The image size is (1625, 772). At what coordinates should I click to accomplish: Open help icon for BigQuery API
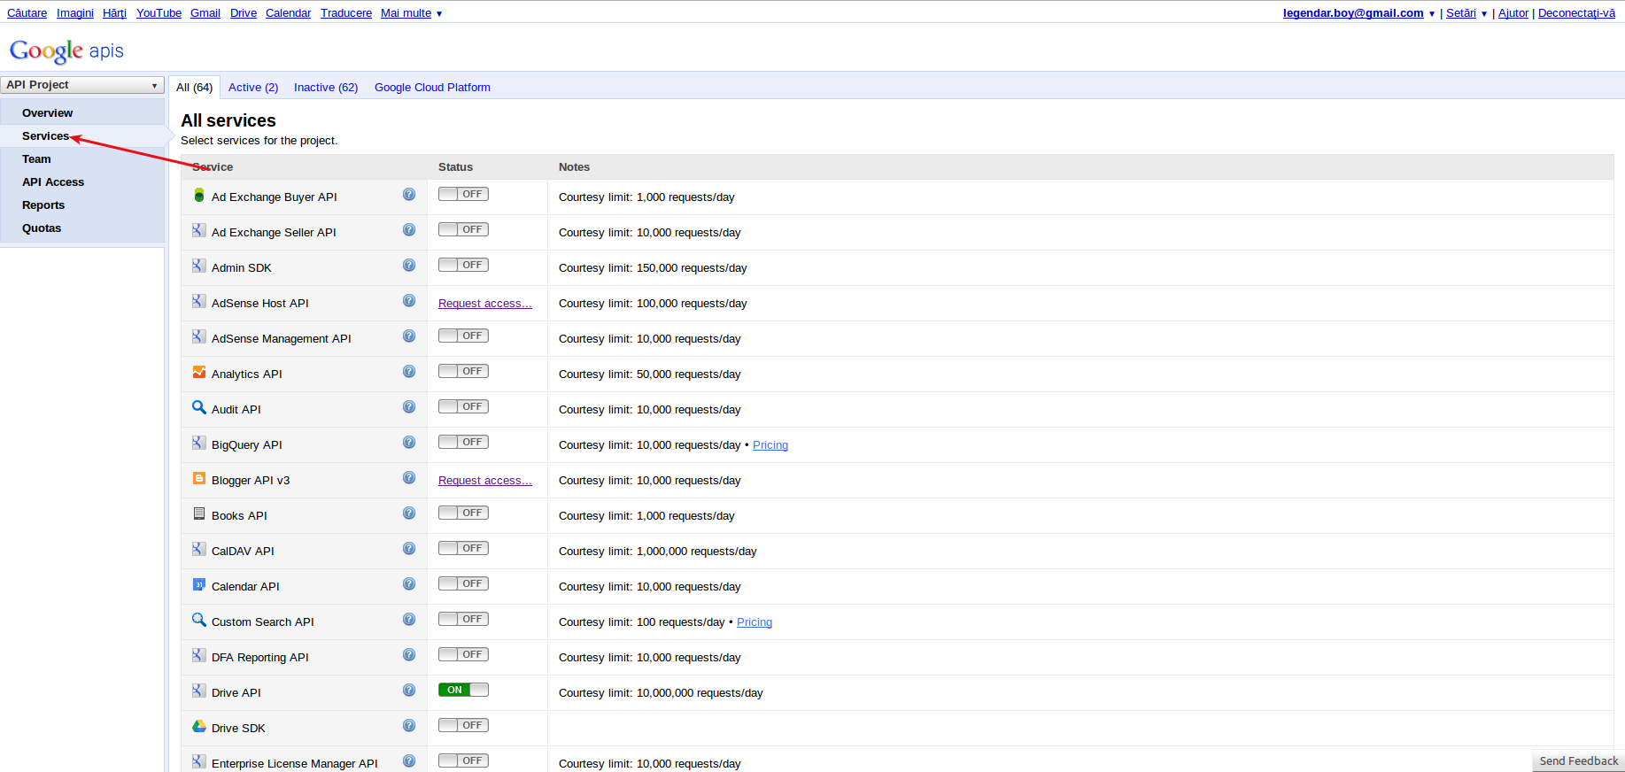tap(409, 442)
